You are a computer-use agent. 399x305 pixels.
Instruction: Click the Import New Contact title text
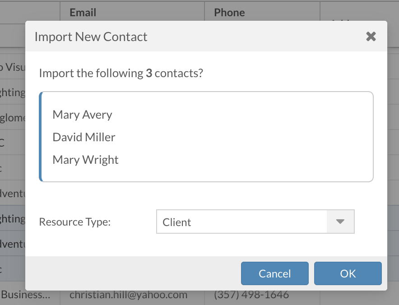(91, 37)
